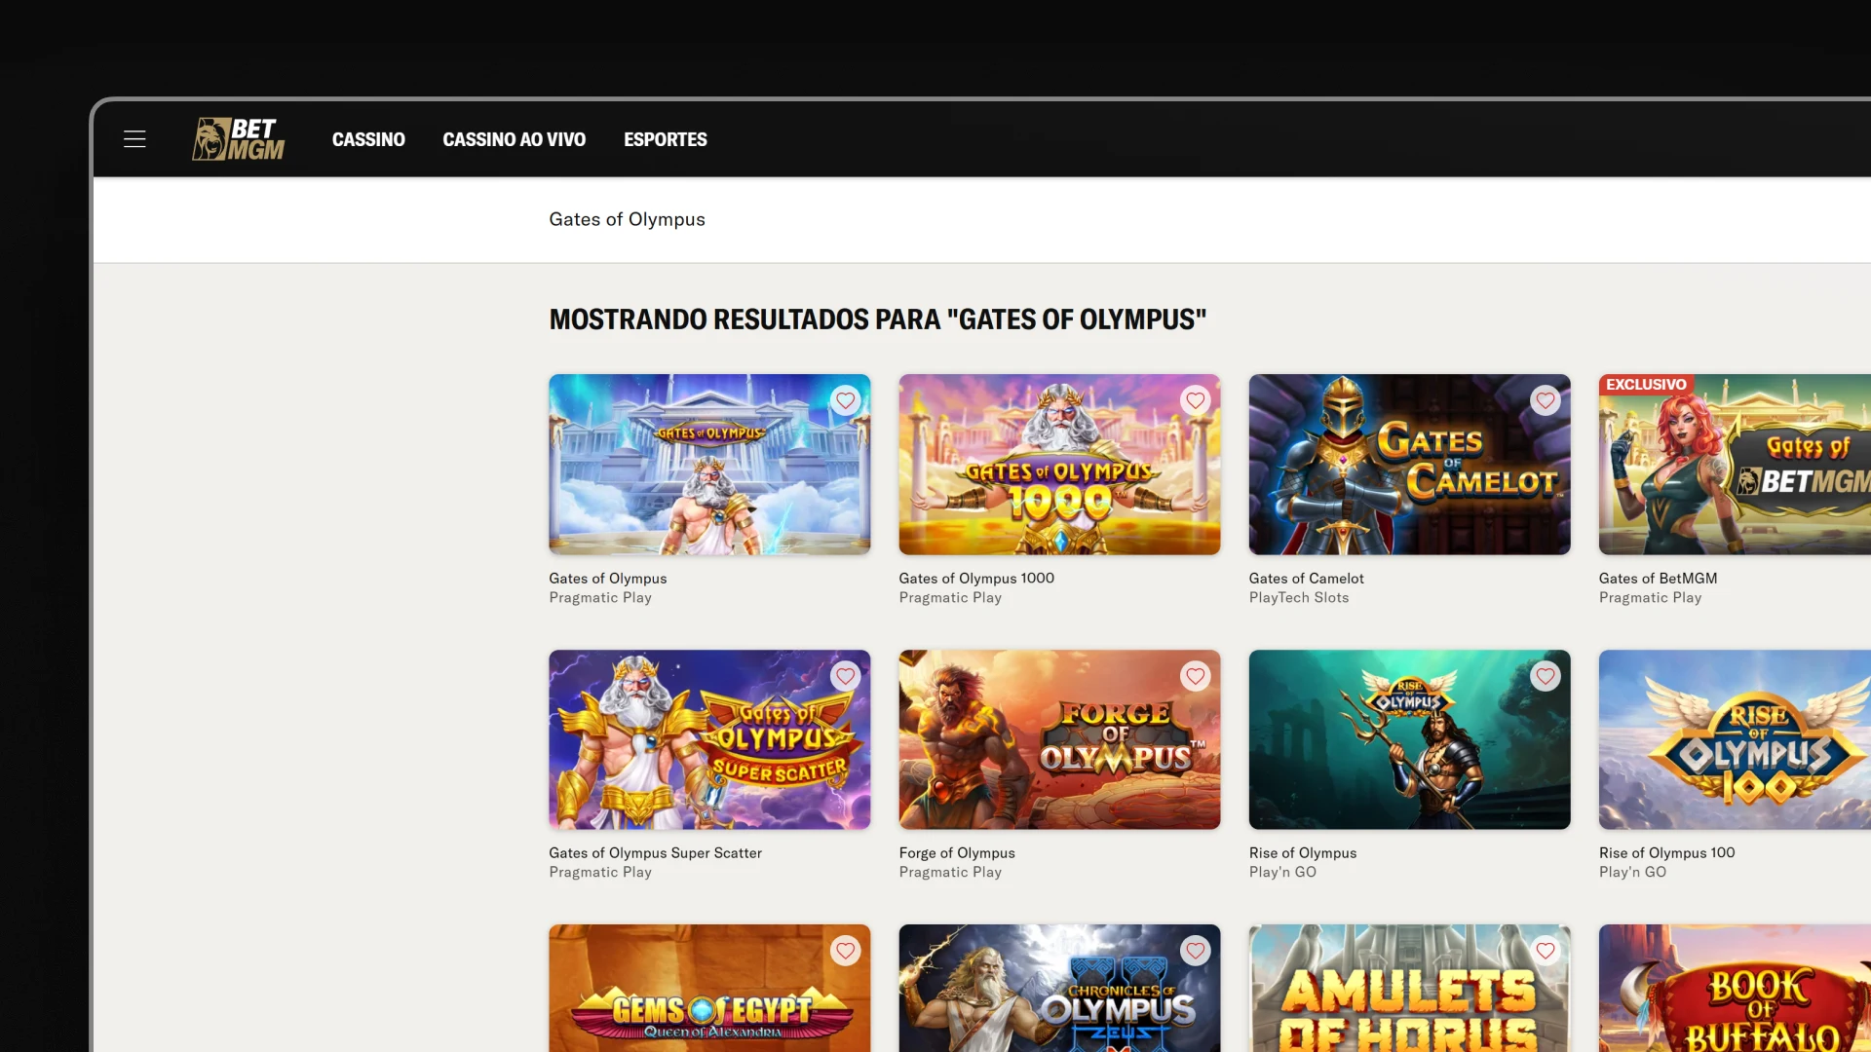Switch to Cassino Ao Vivo section
Viewport: 1871px width, 1052px height.
point(514,139)
